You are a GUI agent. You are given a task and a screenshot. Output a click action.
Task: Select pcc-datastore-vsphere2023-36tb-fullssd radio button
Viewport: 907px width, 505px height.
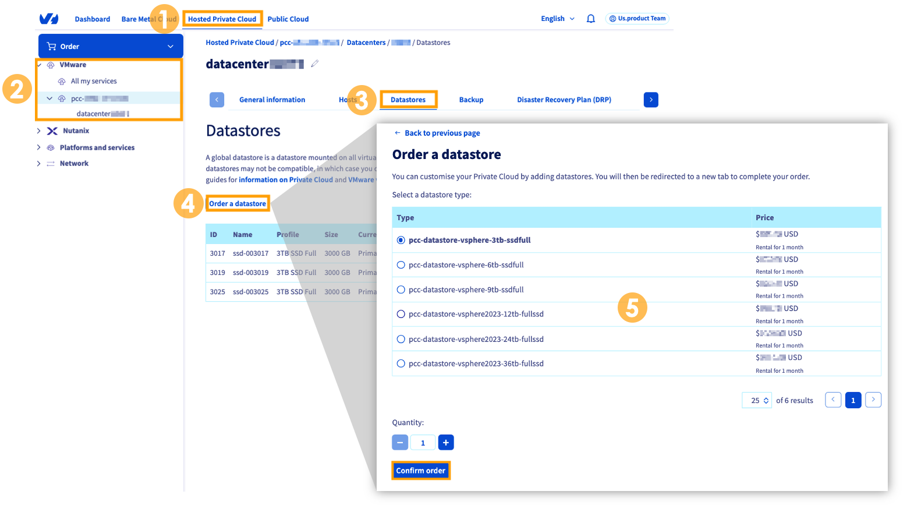[401, 363]
